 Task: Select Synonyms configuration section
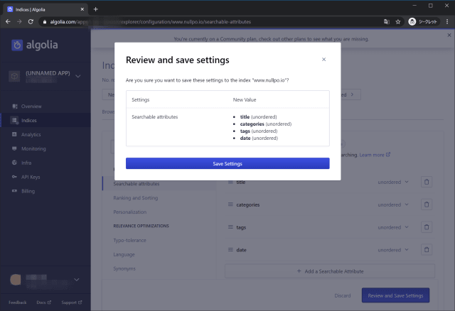124,268
